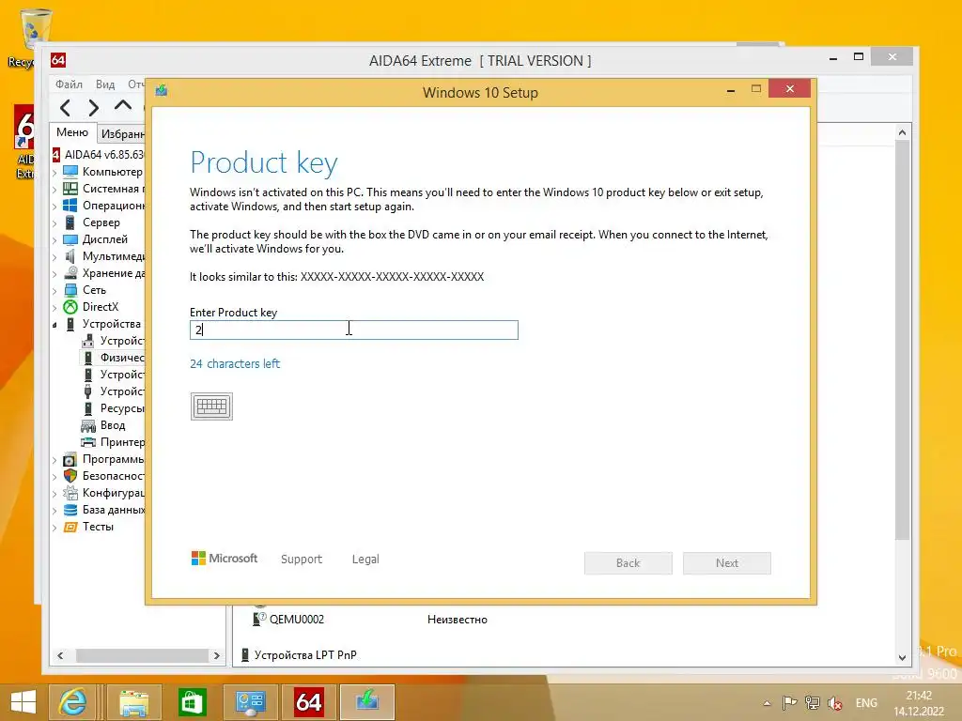Select the Дисплей monitor icon in tree
The height and width of the screenshot is (721, 962).
point(70,239)
